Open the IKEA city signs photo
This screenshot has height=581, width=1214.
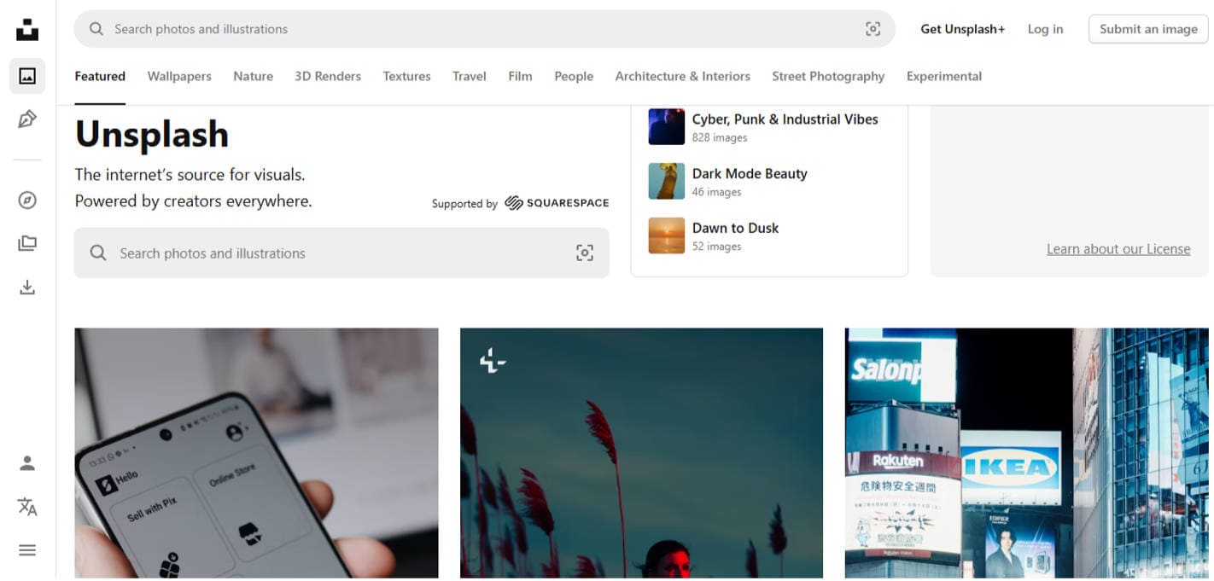pyautogui.click(x=1027, y=453)
